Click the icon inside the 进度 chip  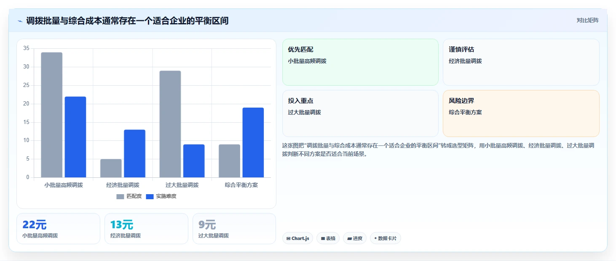point(349,239)
